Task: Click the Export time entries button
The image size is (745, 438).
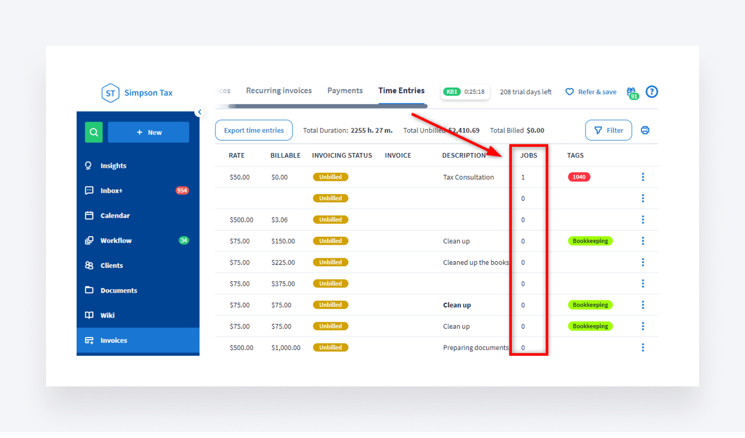Action: pos(254,131)
